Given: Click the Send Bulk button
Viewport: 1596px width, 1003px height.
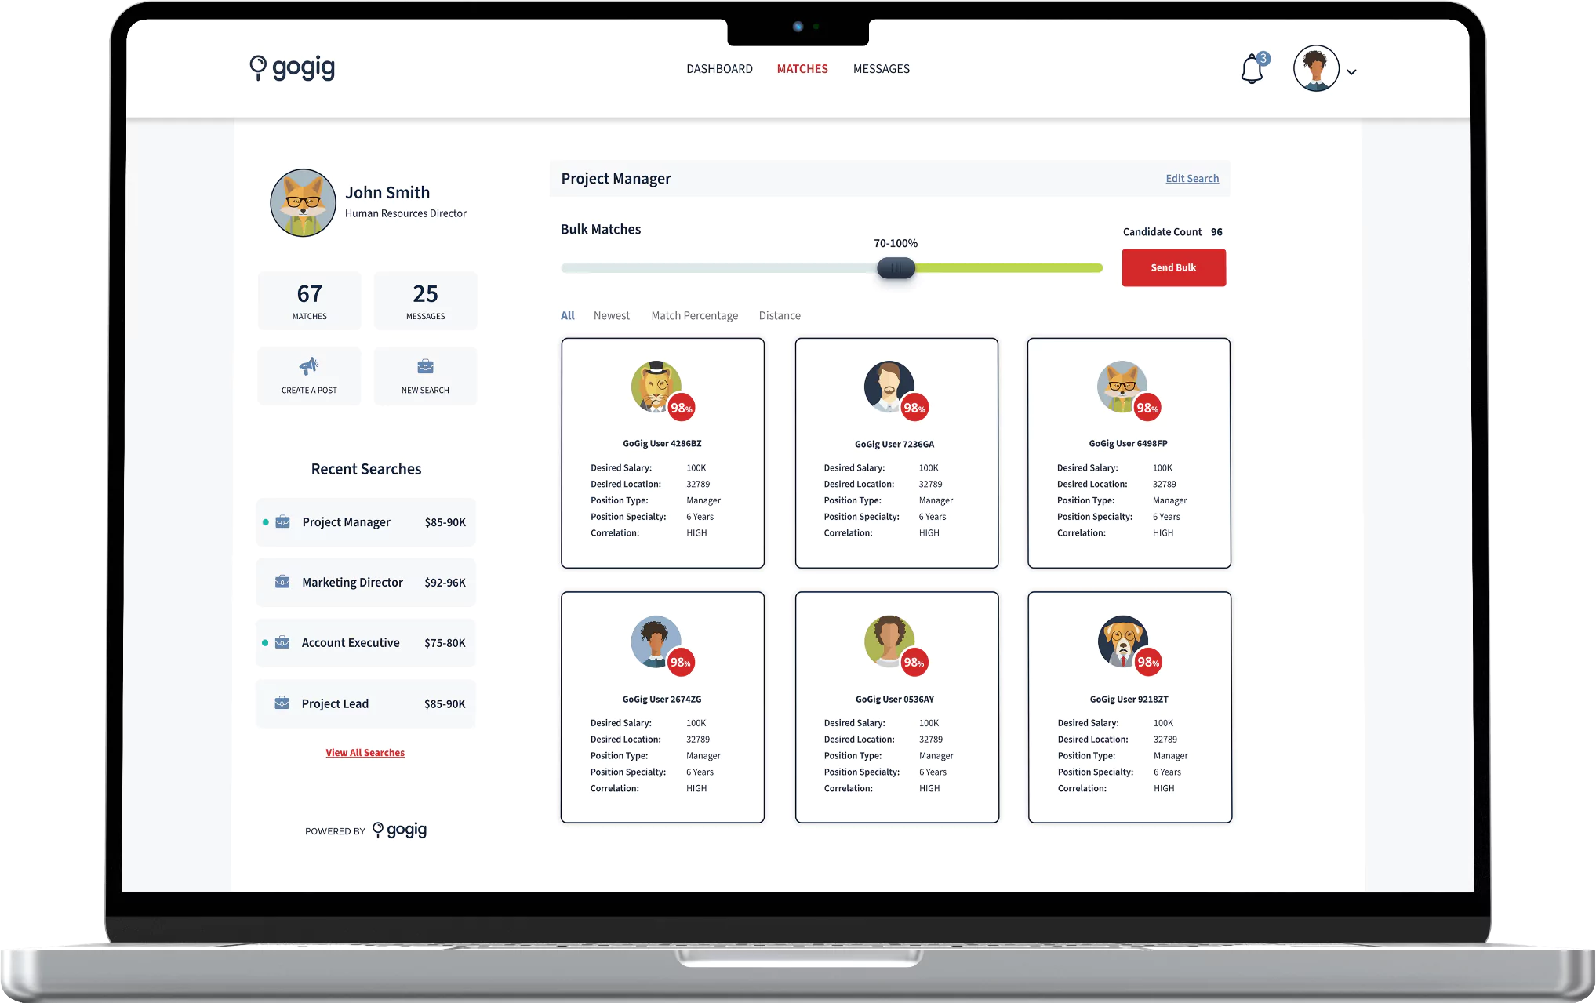Looking at the screenshot, I should pyautogui.click(x=1172, y=267).
